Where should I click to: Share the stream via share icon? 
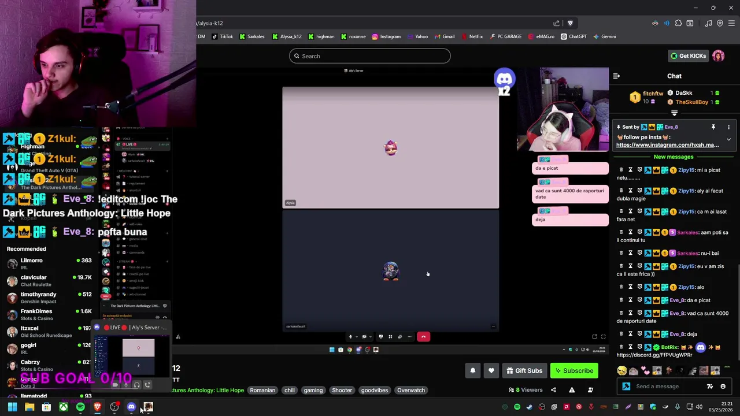tap(553, 390)
